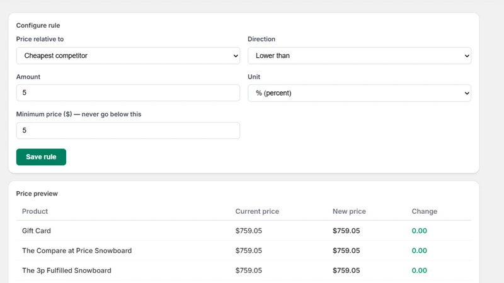This screenshot has height=283, width=504.
Task: Click the Direction label
Action: coord(261,39)
